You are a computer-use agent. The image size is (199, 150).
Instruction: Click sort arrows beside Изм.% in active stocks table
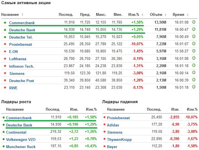point(142,15)
